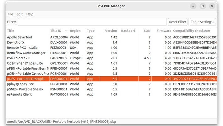Screen dimensions: 223x126
Task: Click Title ID cell RMTC00001
Action: click(59, 94)
